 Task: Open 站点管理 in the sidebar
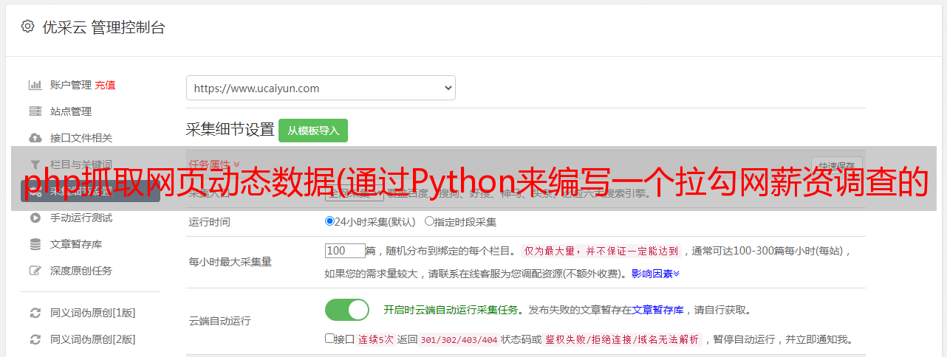point(71,111)
